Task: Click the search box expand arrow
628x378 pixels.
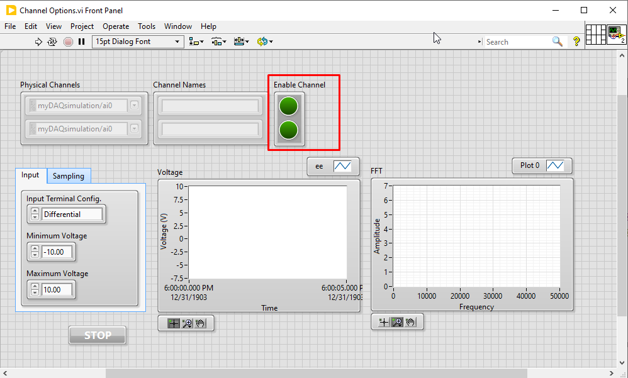Action: pos(480,42)
